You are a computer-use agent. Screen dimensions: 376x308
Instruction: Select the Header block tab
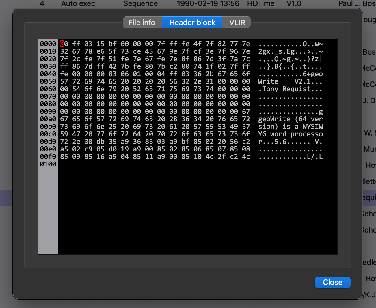(x=192, y=23)
